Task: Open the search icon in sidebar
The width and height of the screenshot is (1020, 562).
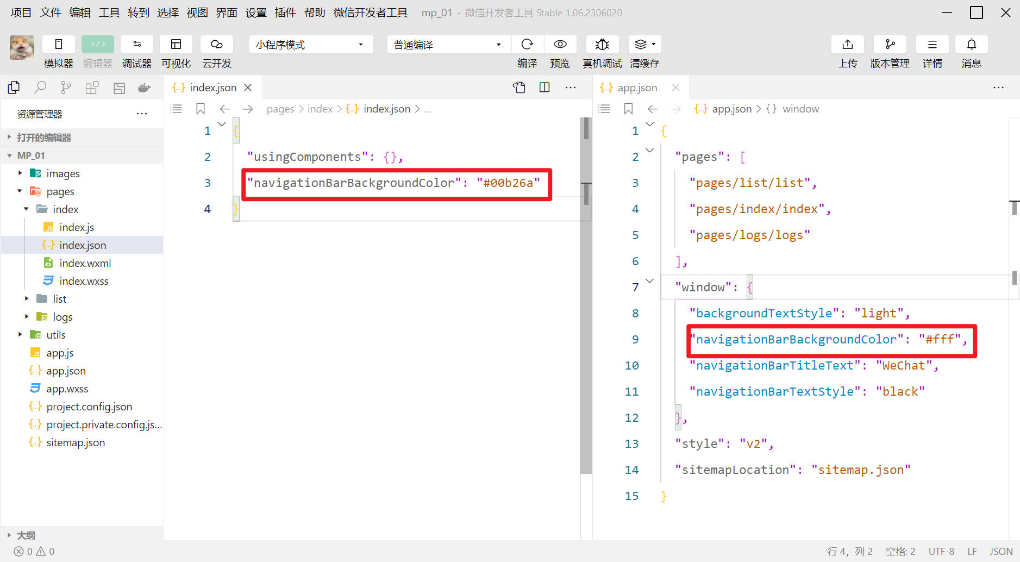Action: [x=40, y=88]
